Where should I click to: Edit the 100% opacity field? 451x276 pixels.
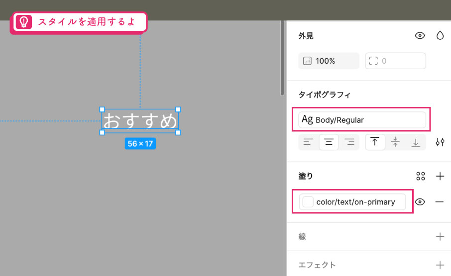(x=329, y=61)
